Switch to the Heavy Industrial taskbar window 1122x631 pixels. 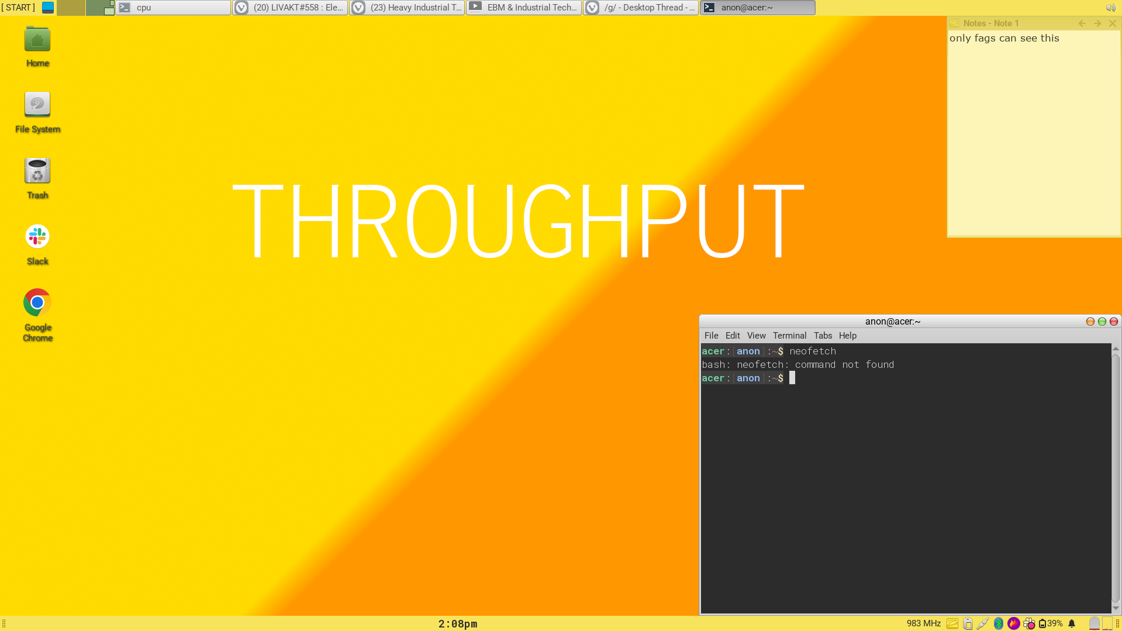pyautogui.click(x=408, y=8)
